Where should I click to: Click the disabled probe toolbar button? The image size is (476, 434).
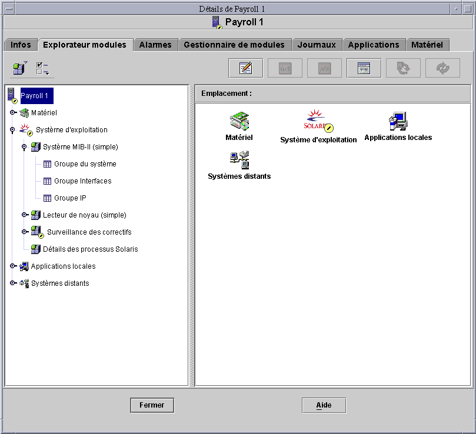tap(285, 68)
